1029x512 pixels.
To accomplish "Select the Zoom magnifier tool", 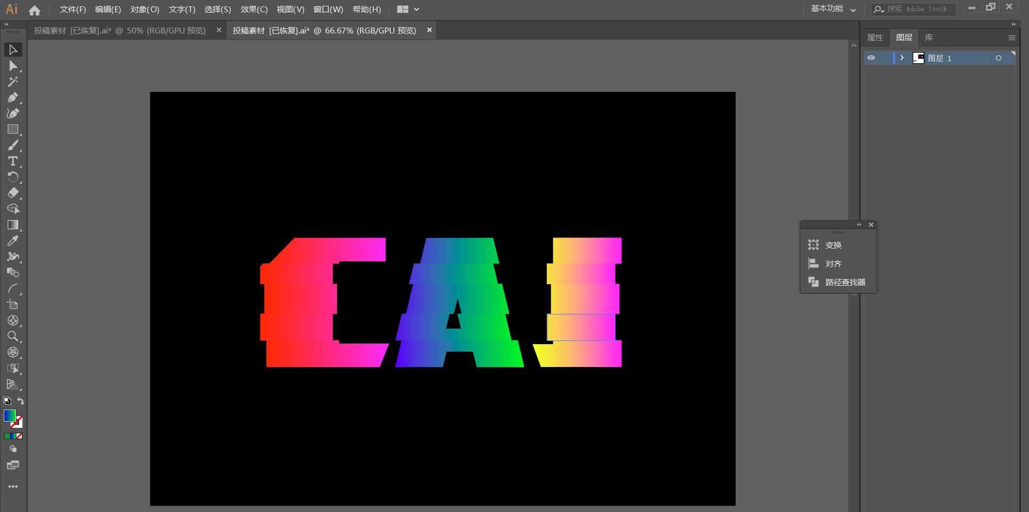I will coord(13,336).
